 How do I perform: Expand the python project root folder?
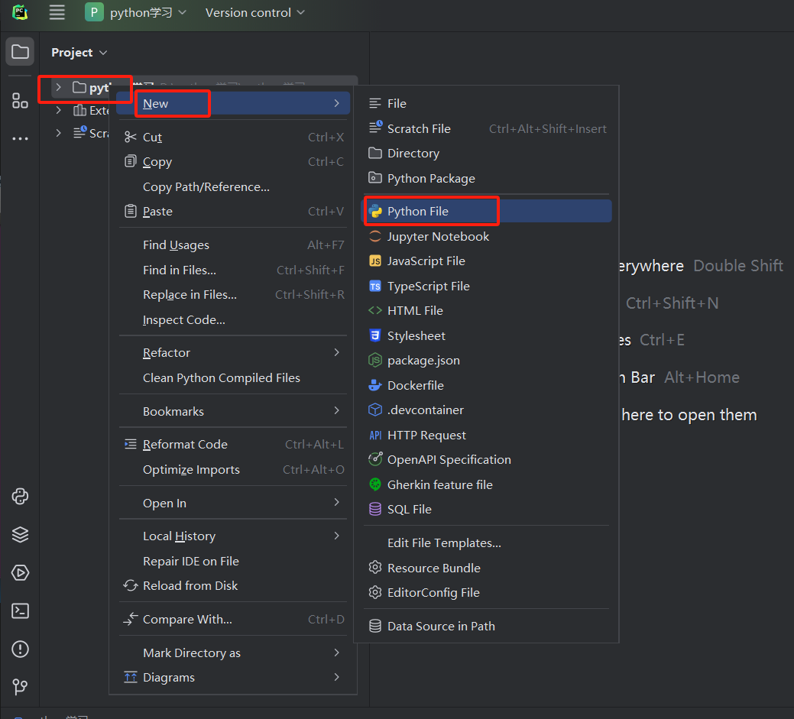pyautogui.click(x=58, y=87)
